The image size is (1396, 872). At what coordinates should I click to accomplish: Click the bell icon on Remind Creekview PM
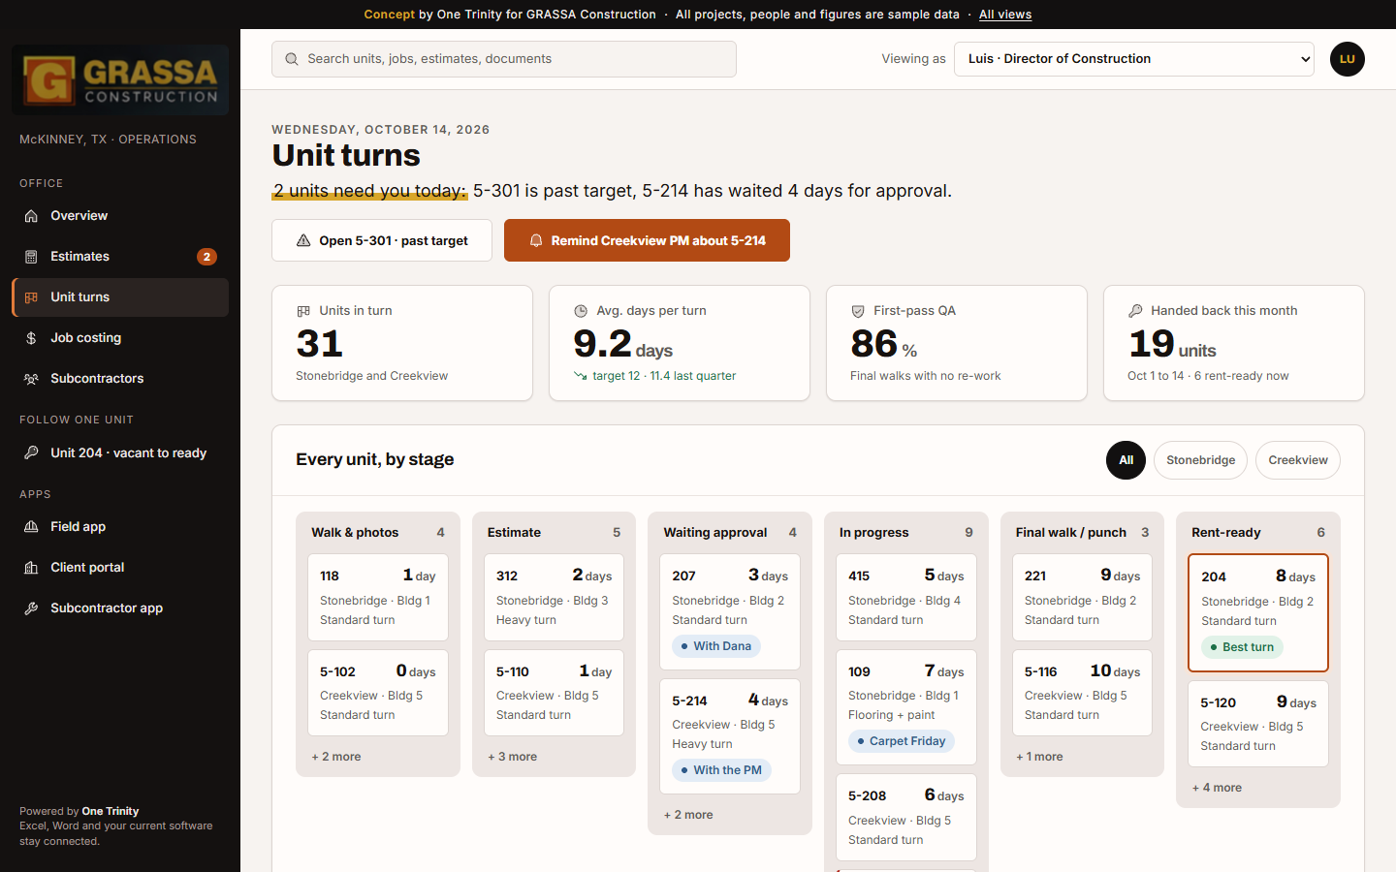[536, 240]
